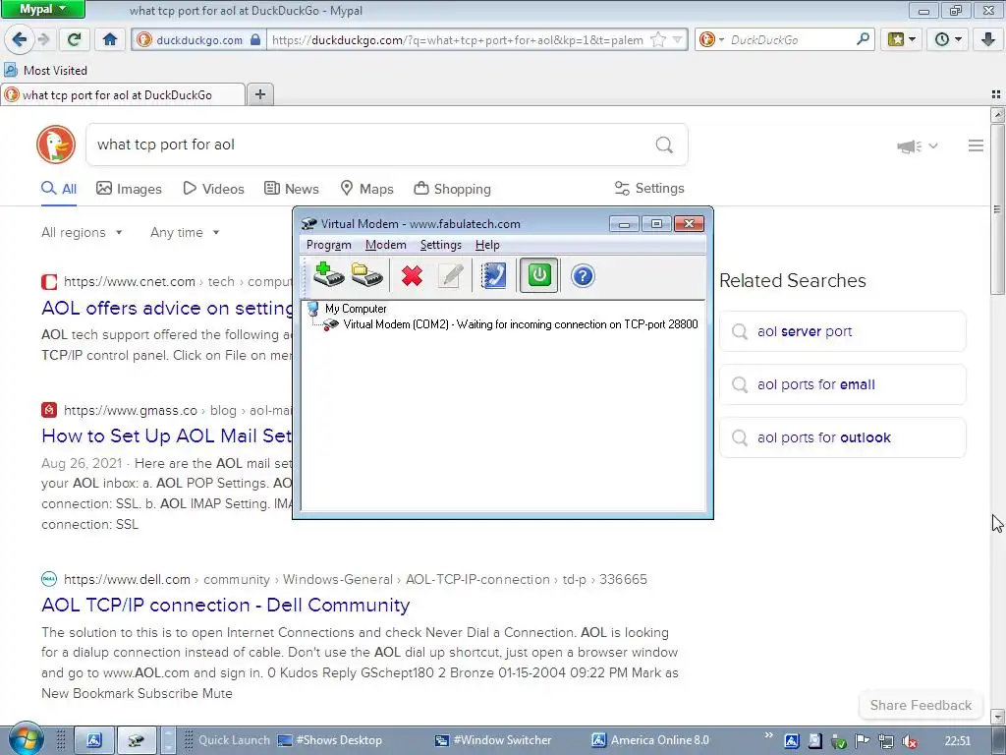1006x755 pixels.
Task: Click the URL address field
Action: pyautogui.click(x=458, y=39)
